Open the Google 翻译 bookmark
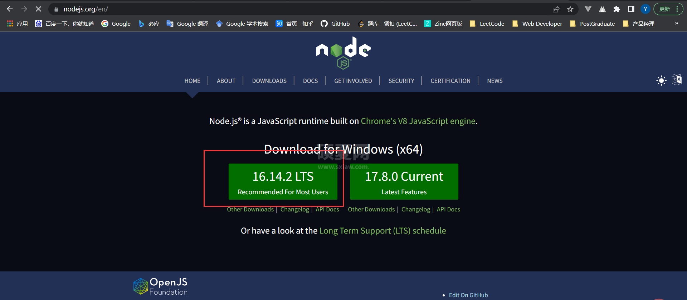The image size is (687, 300). [187, 24]
